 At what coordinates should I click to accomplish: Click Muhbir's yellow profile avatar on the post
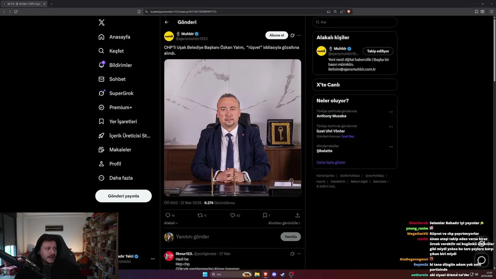point(169,36)
